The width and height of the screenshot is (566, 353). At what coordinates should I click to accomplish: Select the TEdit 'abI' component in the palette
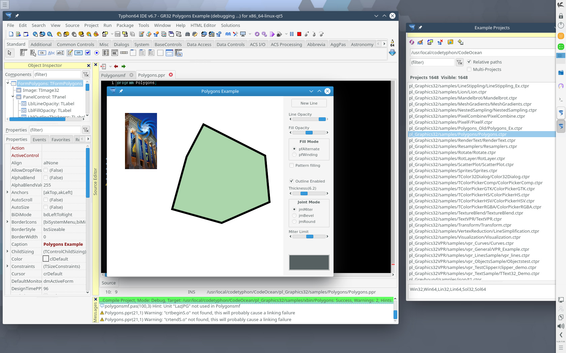pos(60,53)
